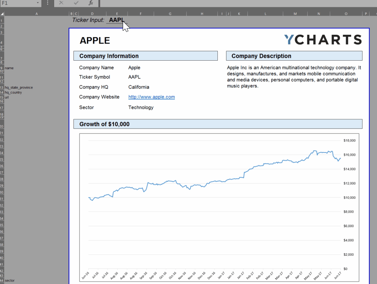Image resolution: width=377 pixels, height=284 pixels.
Task: Click the 'Company Name' label
Action: tap(96, 68)
